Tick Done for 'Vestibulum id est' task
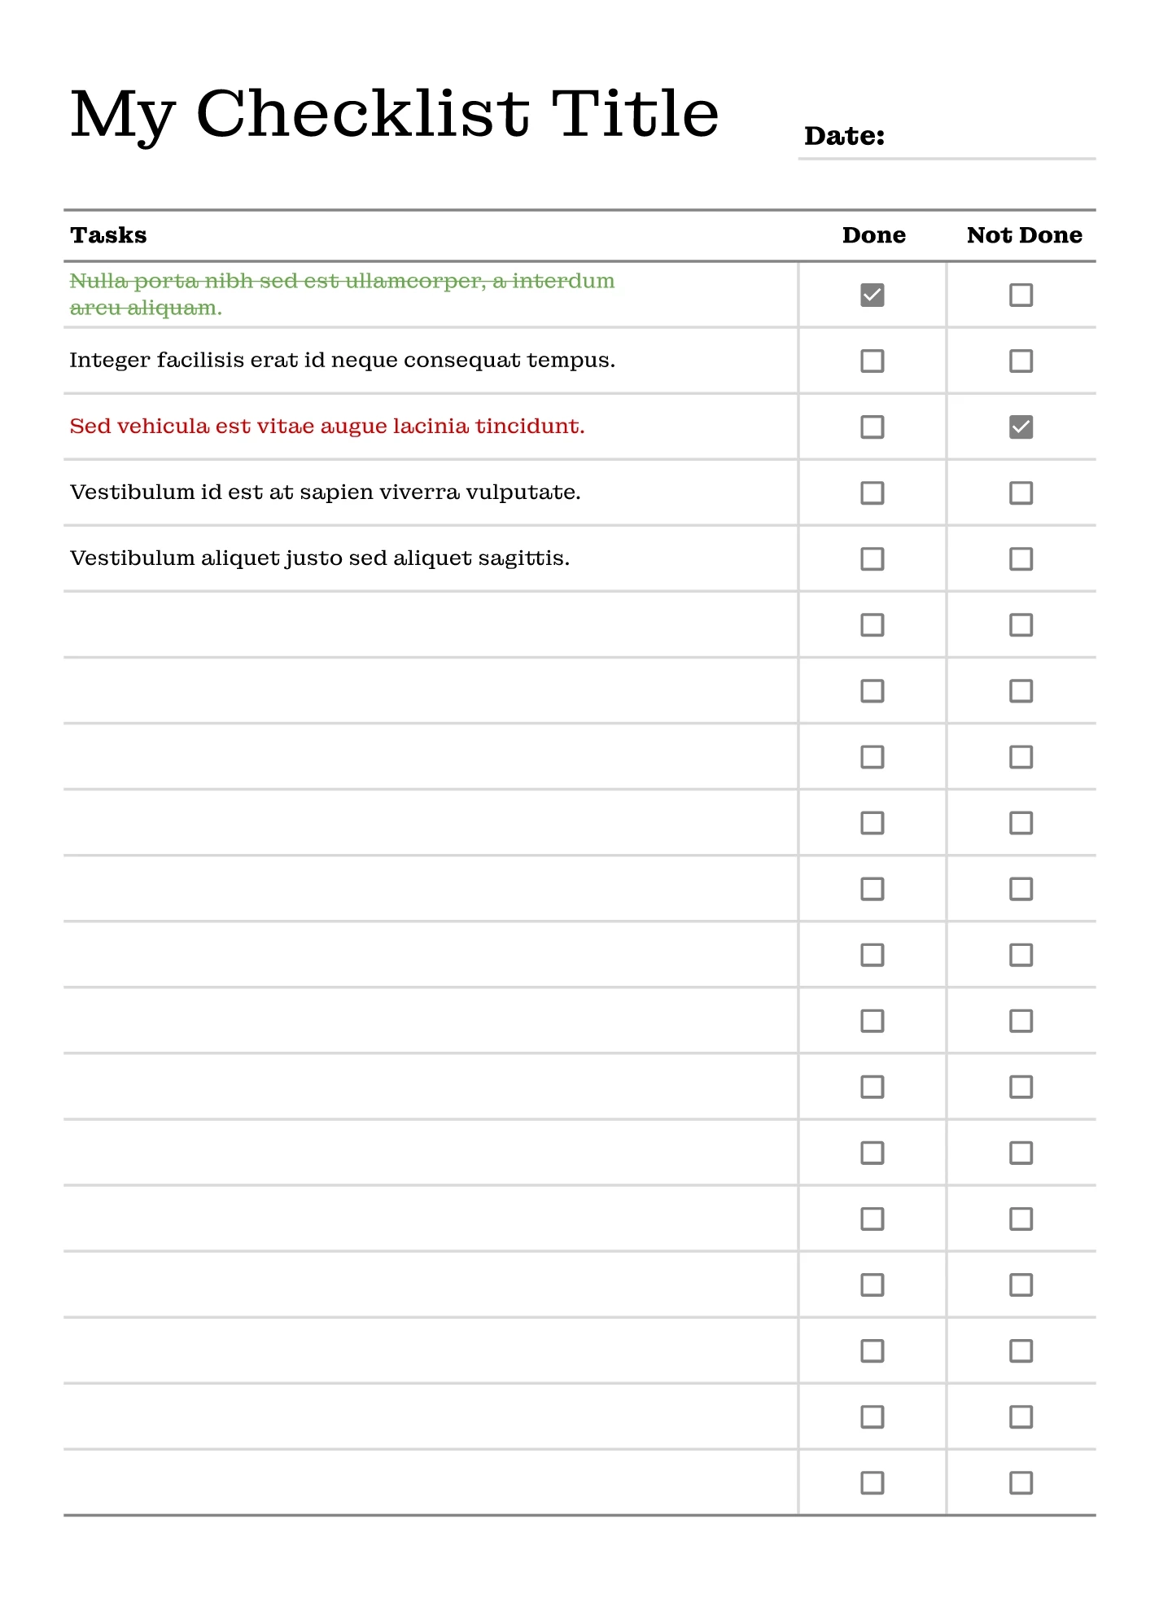Image resolution: width=1159 pixels, height=1602 pixels. 872,492
